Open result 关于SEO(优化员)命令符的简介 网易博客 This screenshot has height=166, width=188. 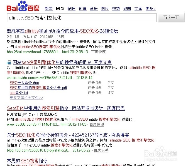tap(68, 135)
